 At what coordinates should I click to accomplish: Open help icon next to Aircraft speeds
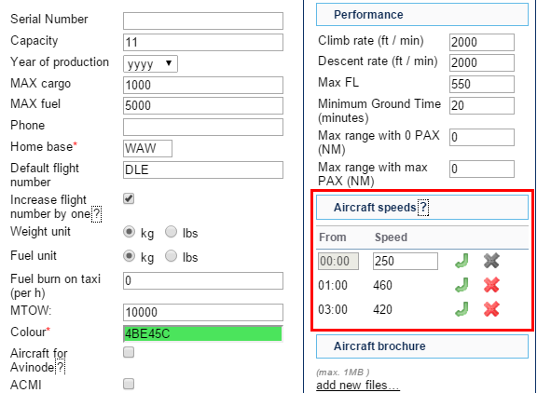[423, 208]
